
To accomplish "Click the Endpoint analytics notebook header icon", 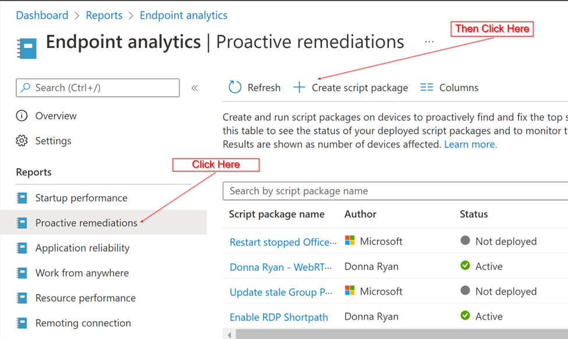I will (x=26, y=48).
